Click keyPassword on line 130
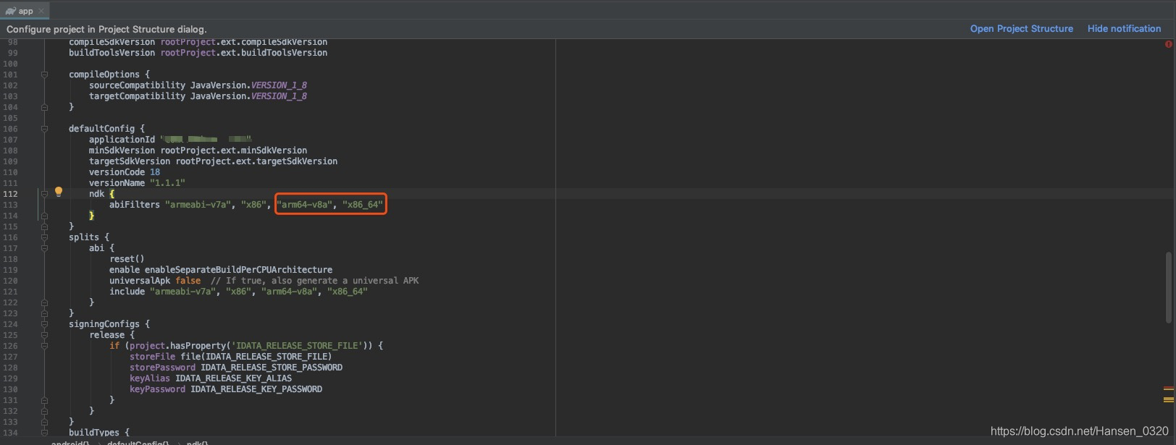The image size is (1176, 445). coord(157,389)
